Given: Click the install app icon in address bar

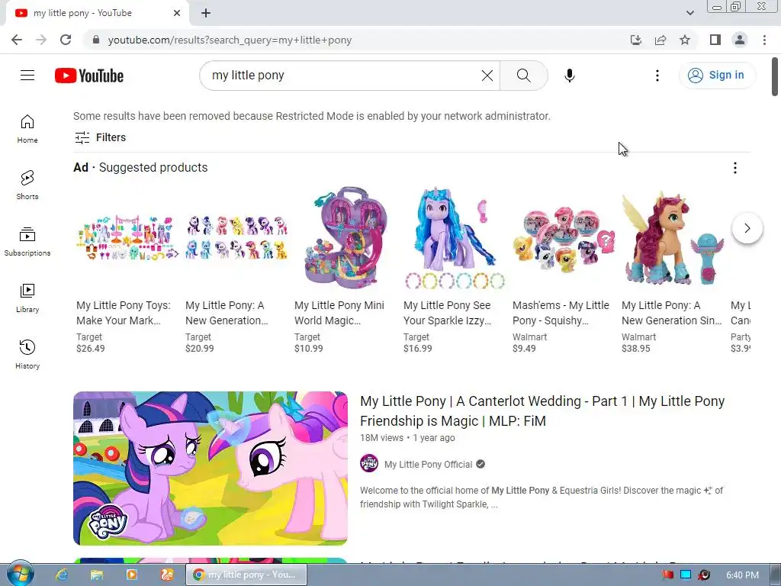Looking at the screenshot, I should [x=636, y=40].
